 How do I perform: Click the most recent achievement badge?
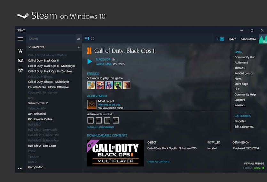[92, 104]
